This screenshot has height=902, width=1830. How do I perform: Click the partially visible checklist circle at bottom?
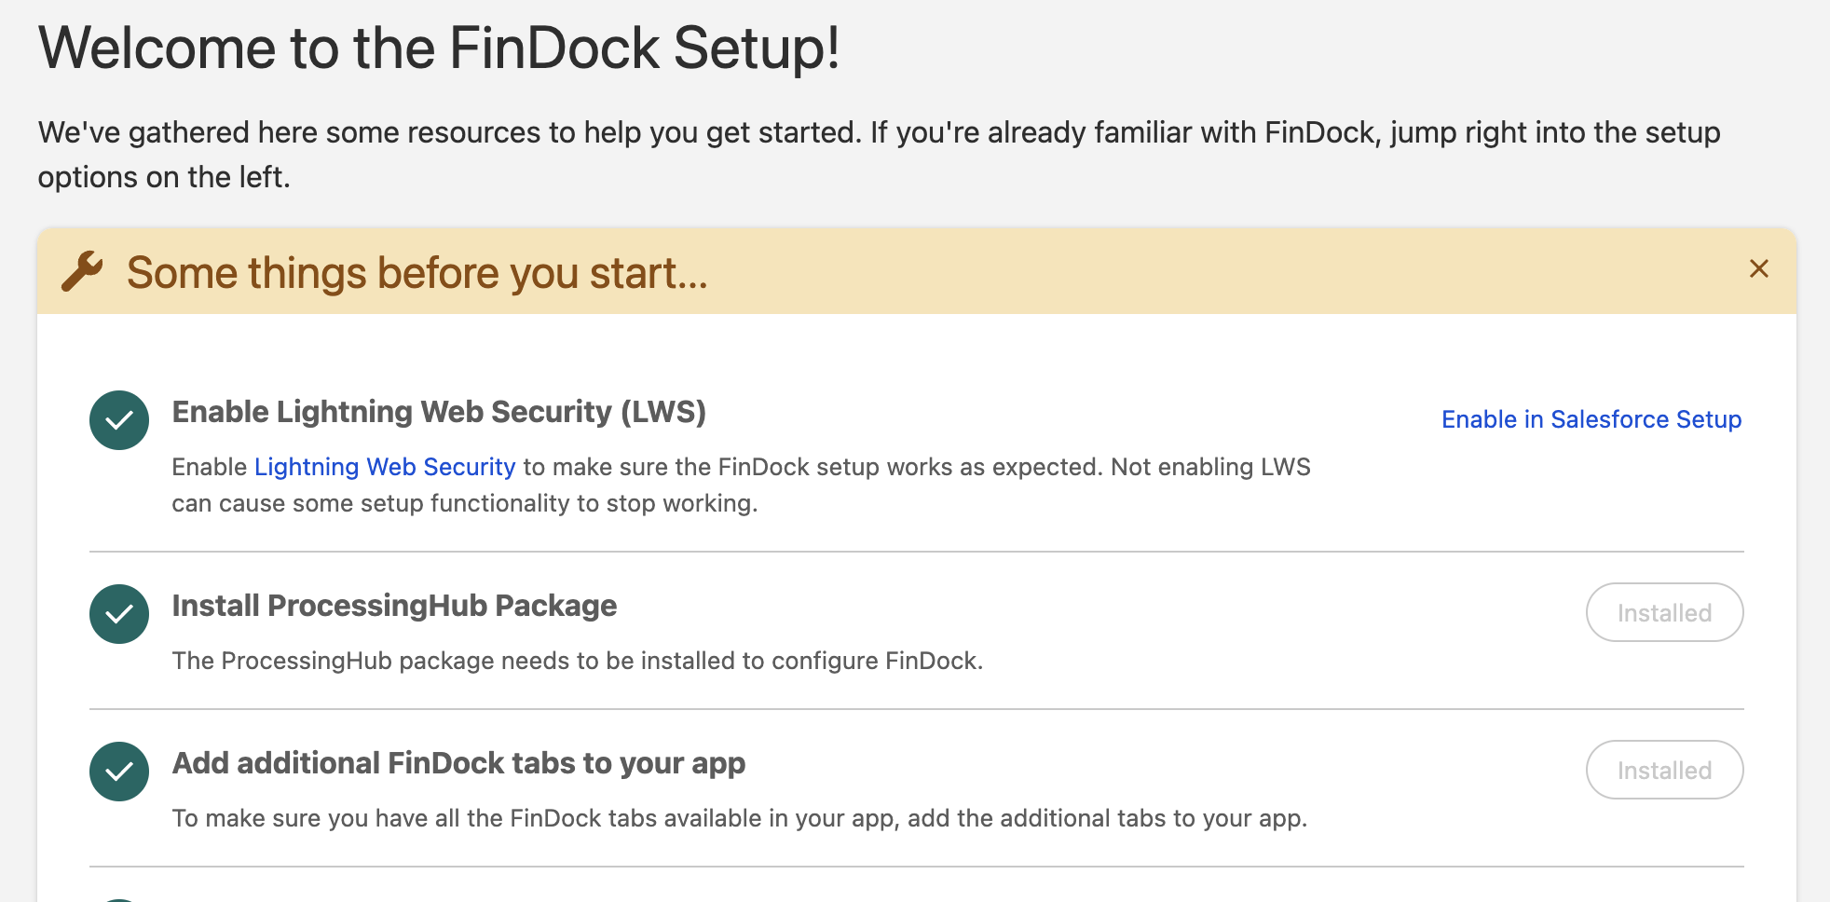tap(118, 895)
